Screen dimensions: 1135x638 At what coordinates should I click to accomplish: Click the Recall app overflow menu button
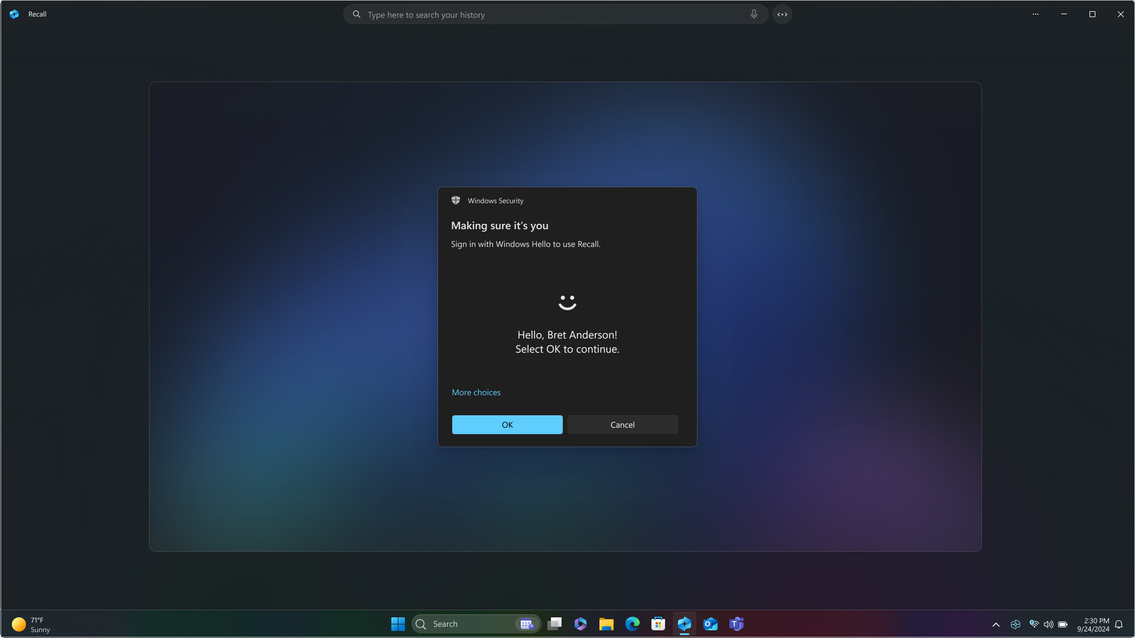(1035, 14)
